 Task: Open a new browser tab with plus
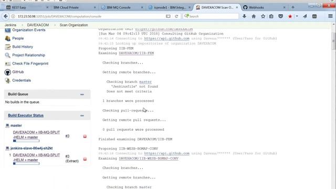point(293,7)
